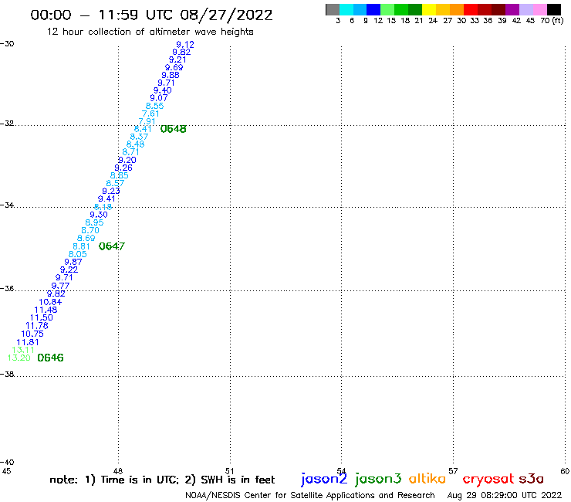Click the bright red color scale swatch
The width and height of the screenshot is (571, 502).
pos(470,9)
